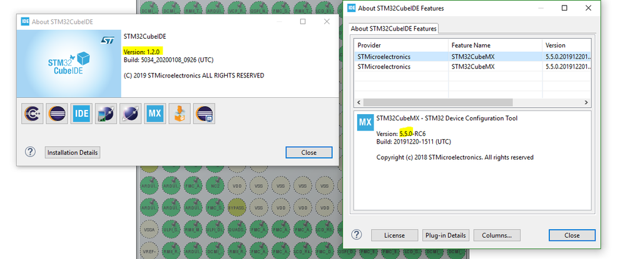Click the blue MX feature icon in About STM32CubeIDE

point(155,114)
